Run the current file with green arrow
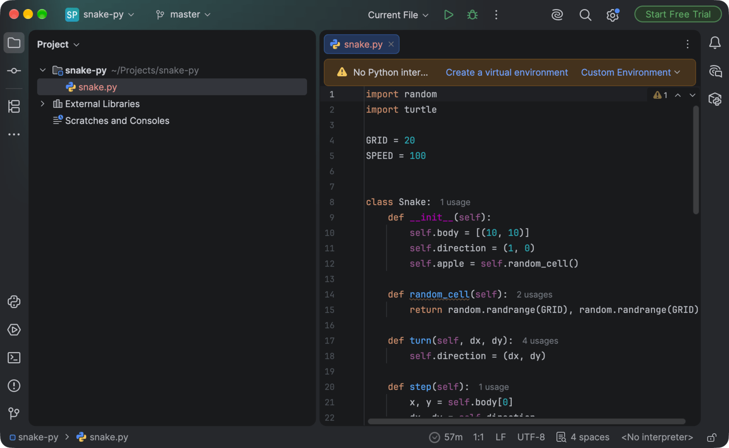 [x=448, y=15]
